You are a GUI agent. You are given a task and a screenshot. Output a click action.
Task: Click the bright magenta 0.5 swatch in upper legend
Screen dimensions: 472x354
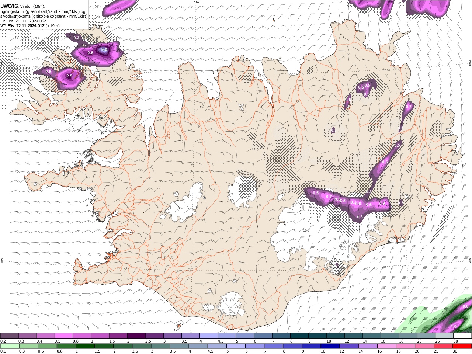[63, 336]
